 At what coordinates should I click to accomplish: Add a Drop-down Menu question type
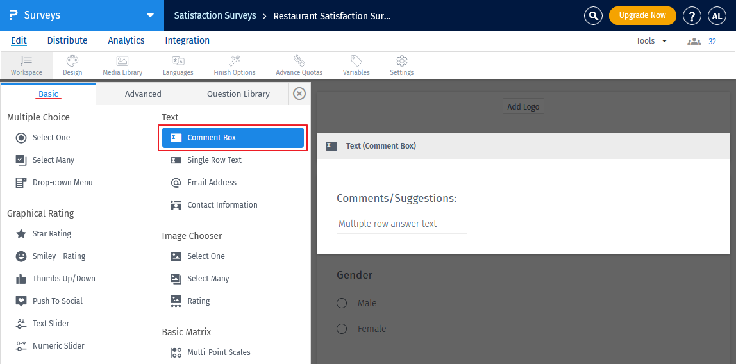62,183
